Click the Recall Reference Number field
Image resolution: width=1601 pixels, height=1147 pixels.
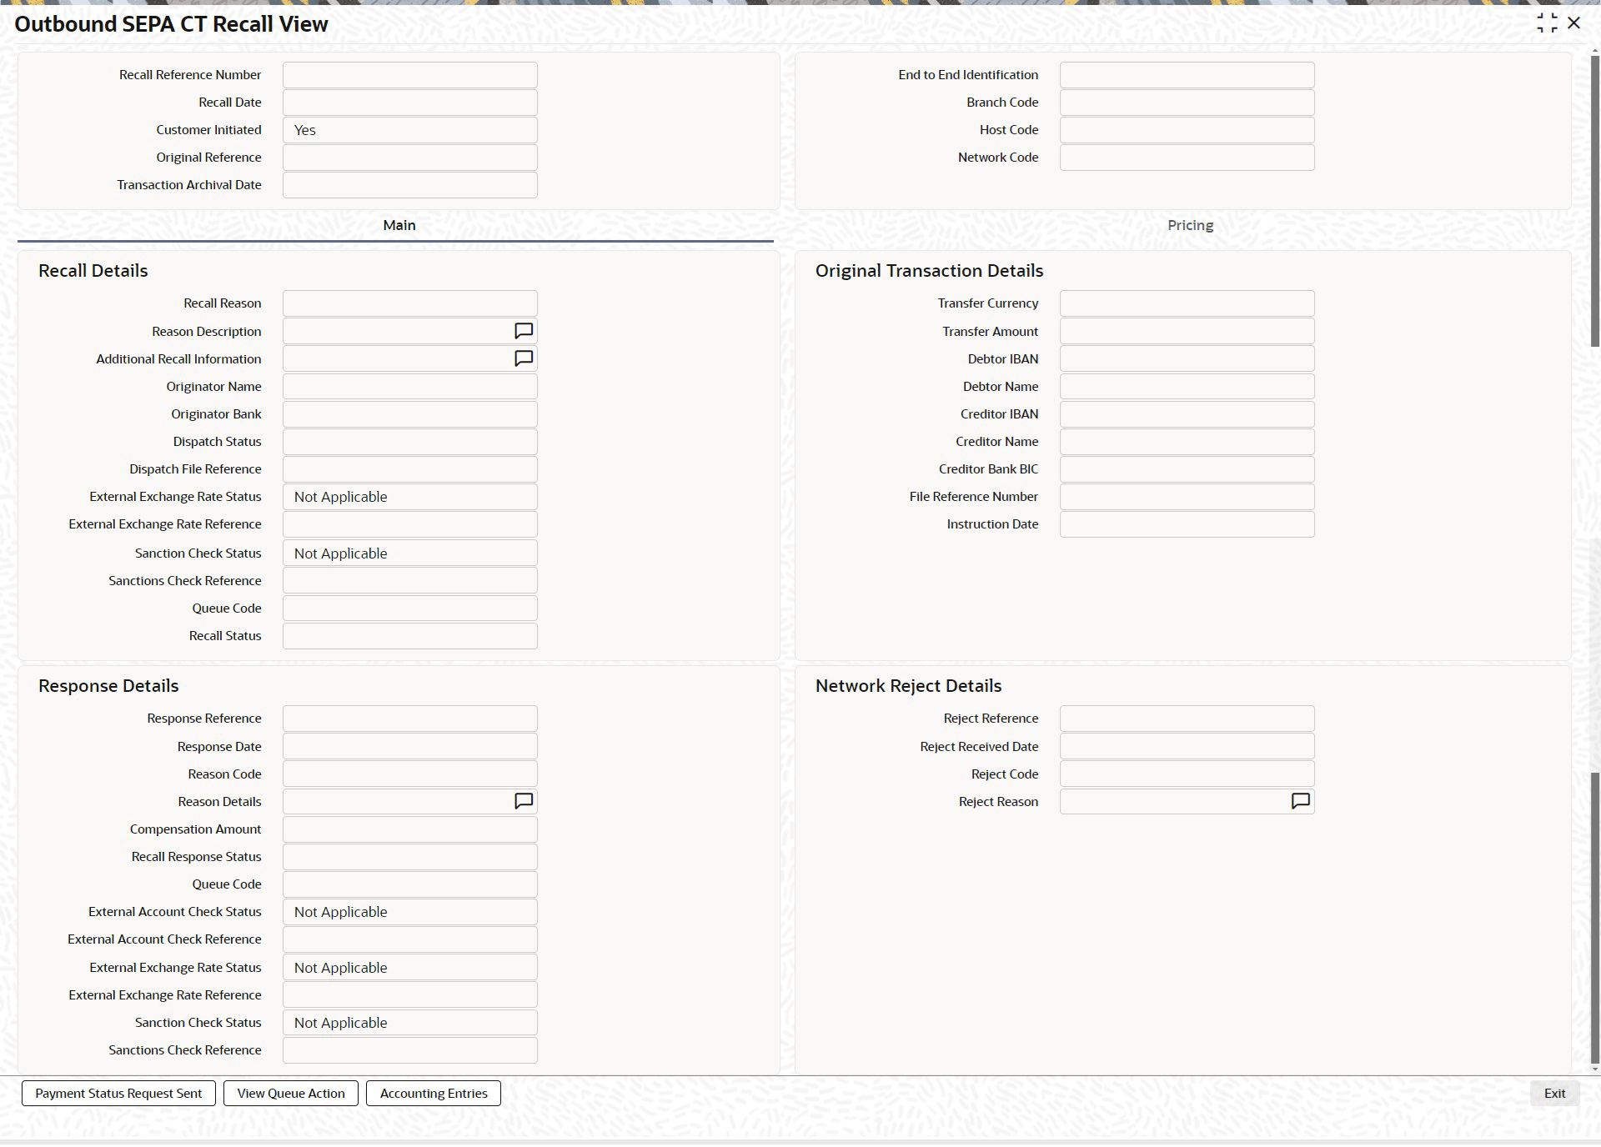[x=409, y=75]
